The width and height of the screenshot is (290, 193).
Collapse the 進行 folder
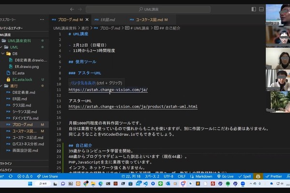click(x=14, y=86)
